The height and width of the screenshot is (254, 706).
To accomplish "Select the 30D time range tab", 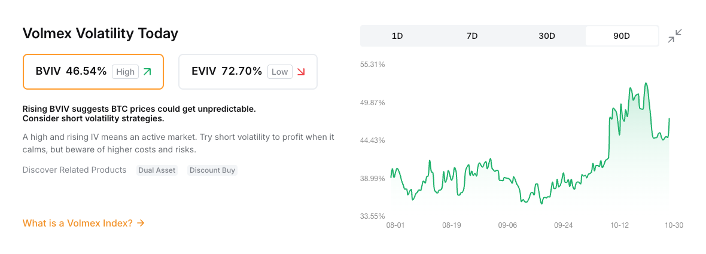I will [x=547, y=36].
